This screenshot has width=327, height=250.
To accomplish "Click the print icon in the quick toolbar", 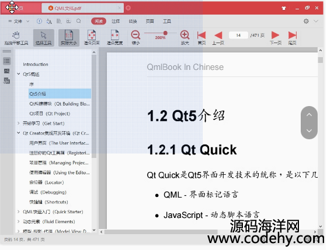I will (69, 21).
